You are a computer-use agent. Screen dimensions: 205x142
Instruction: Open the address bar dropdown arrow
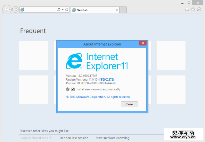click(x=63, y=10)
